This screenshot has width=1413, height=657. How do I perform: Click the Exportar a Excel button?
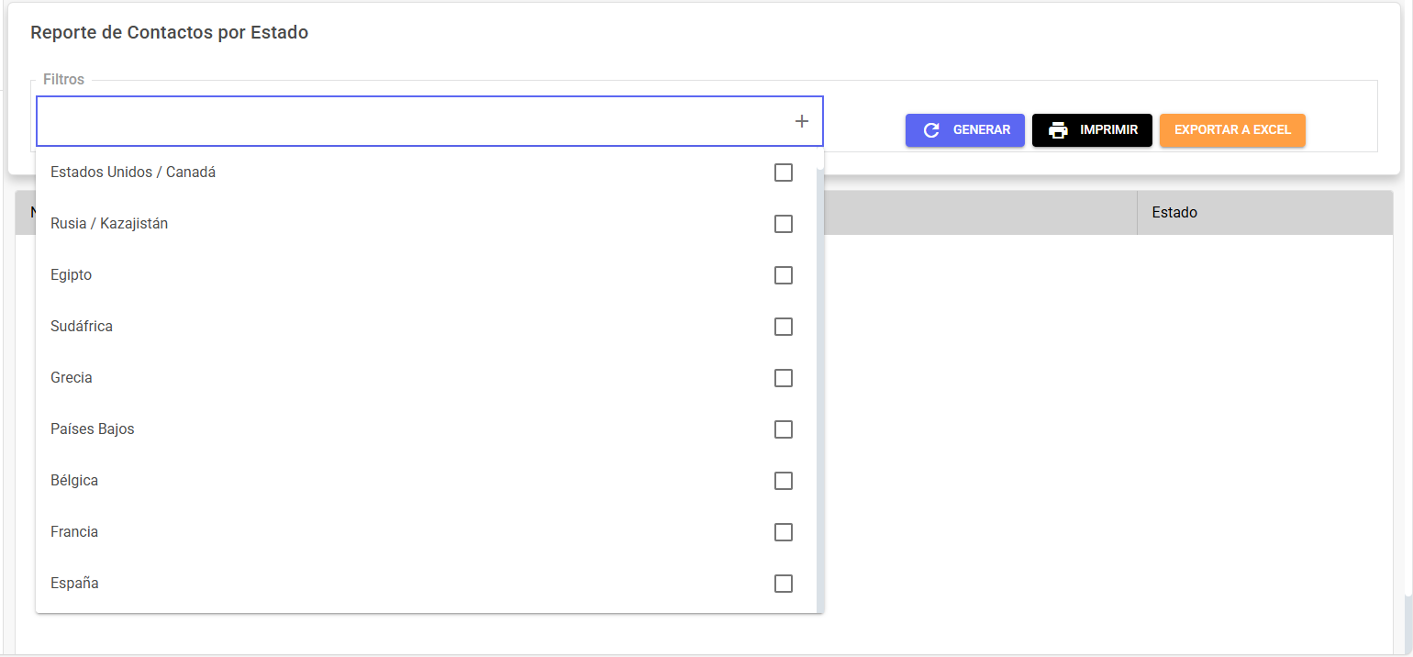[x=1232, y=130]
